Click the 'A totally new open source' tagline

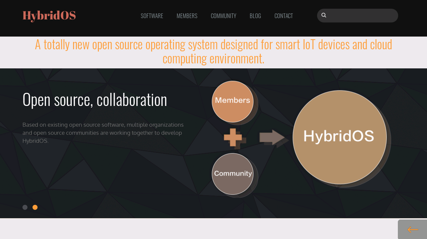click(x=213, y=51)
